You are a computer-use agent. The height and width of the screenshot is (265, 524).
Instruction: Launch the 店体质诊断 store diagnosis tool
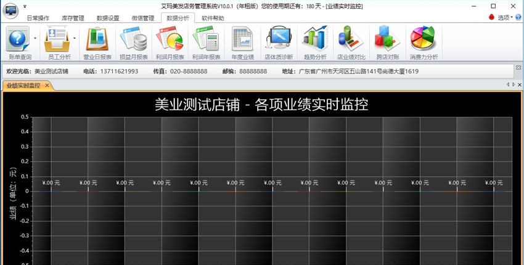(279, 43)
